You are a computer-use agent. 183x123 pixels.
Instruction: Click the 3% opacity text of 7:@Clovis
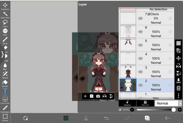click(x=156, y=18)
